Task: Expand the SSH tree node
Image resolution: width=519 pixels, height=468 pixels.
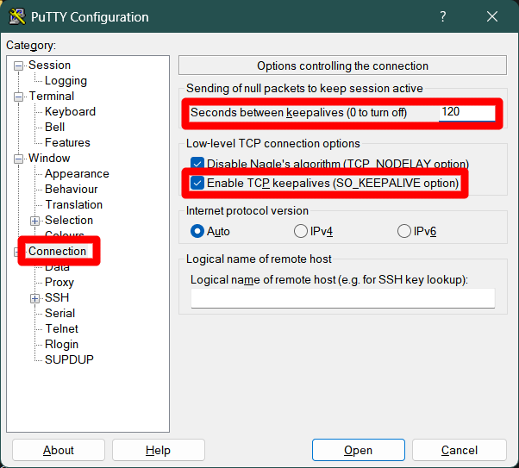Action: click(34, 298)
